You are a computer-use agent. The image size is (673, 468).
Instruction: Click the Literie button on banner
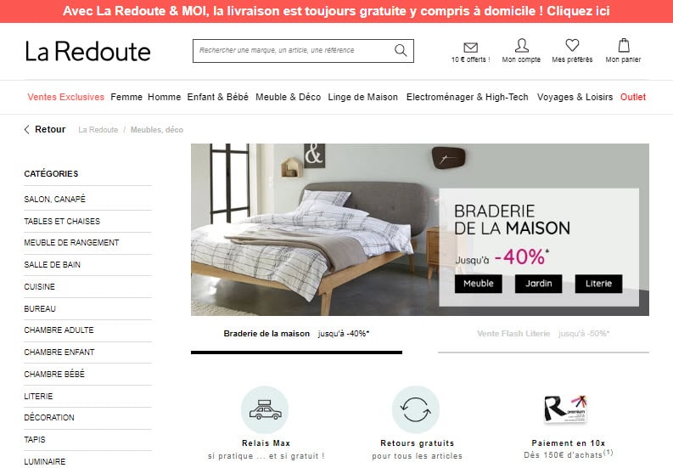click(x=598, y=284)
